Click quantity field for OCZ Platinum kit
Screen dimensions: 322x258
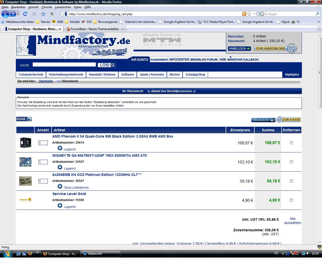43,181
